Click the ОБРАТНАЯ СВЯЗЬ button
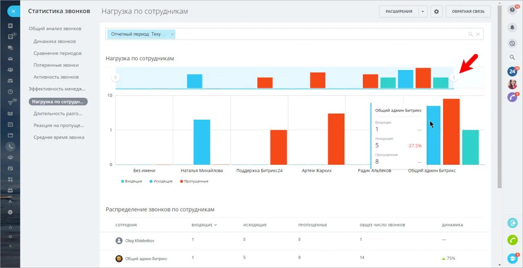Image resolution: width=523 pixels, height=268 pixels. tap(468, 11)
